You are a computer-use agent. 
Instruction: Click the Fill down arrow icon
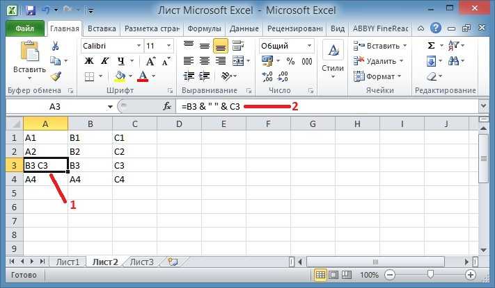431,61
